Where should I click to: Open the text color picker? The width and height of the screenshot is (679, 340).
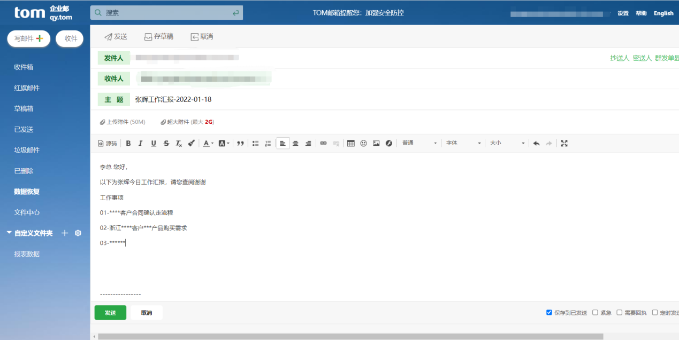click(208, 143)
